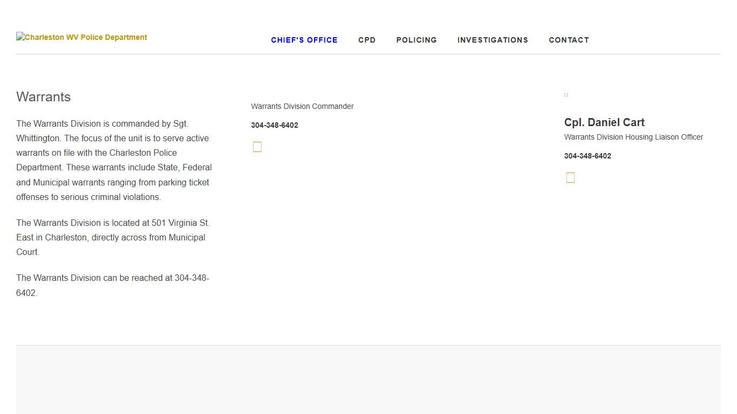This screenshot has height=414, width=737.
Task: Click the sentence saying division can be reached
Action: (113, 285)
